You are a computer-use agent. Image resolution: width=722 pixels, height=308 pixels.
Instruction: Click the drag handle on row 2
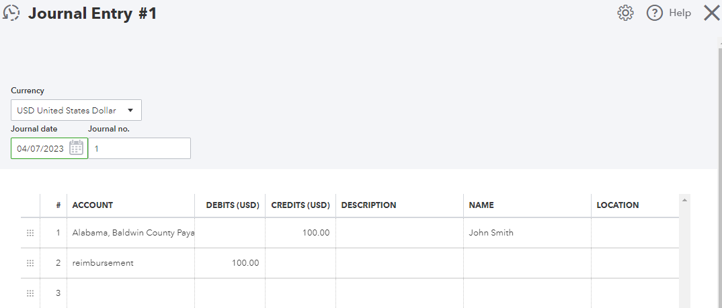click(x=30, y=263)
